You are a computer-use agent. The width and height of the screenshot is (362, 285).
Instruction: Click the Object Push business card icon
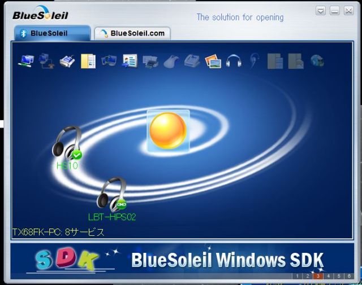coord(130,60)
